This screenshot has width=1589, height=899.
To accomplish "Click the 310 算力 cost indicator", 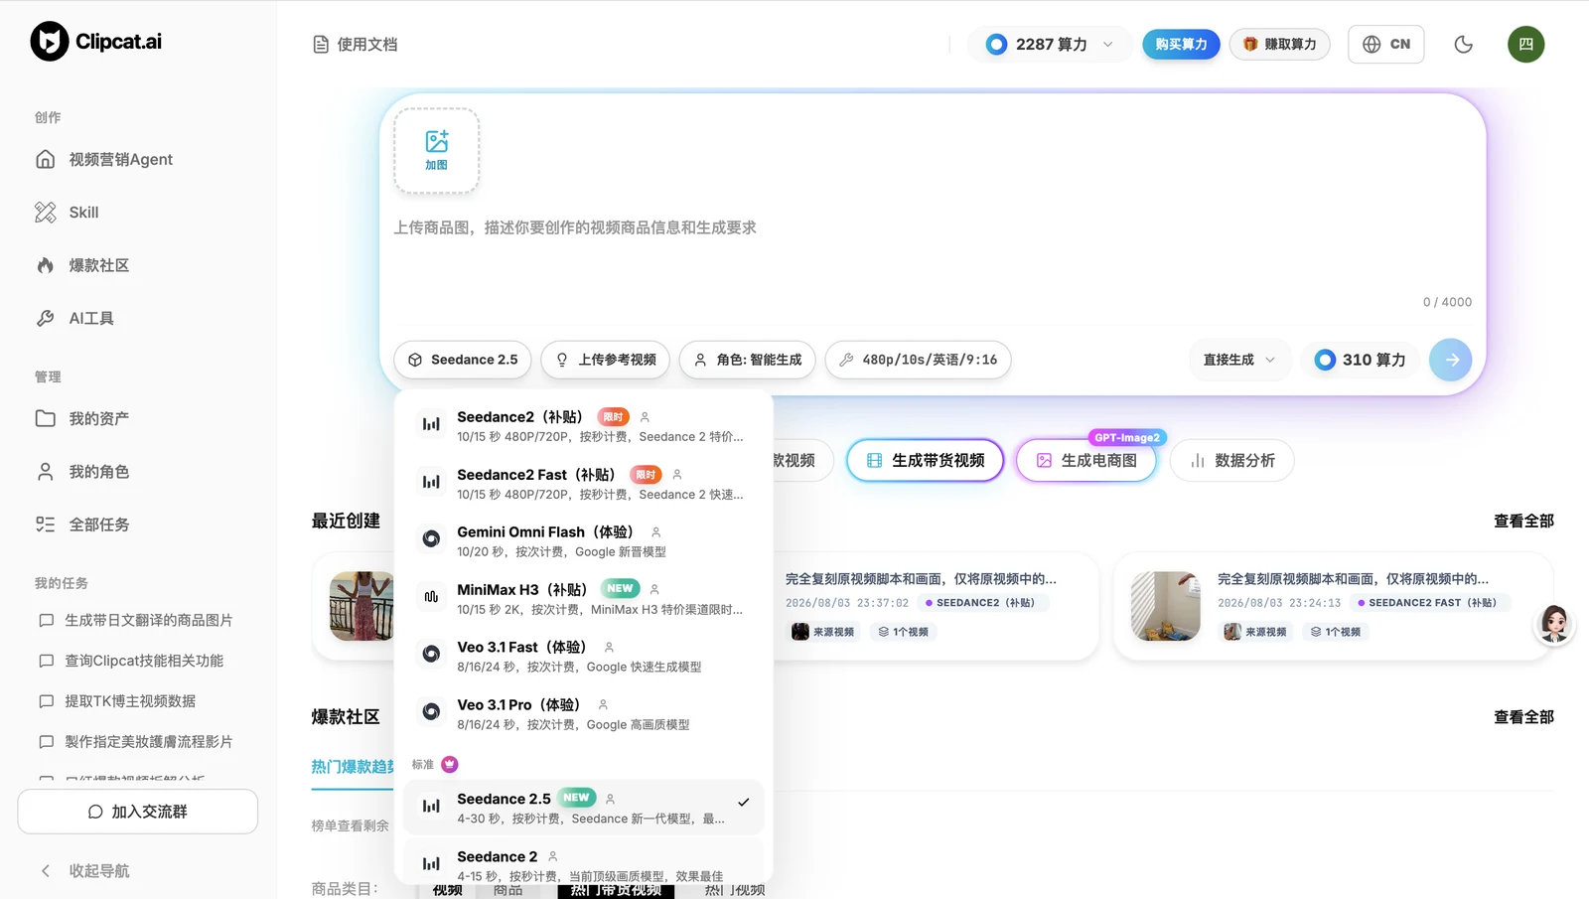I will coord(1360,360).
